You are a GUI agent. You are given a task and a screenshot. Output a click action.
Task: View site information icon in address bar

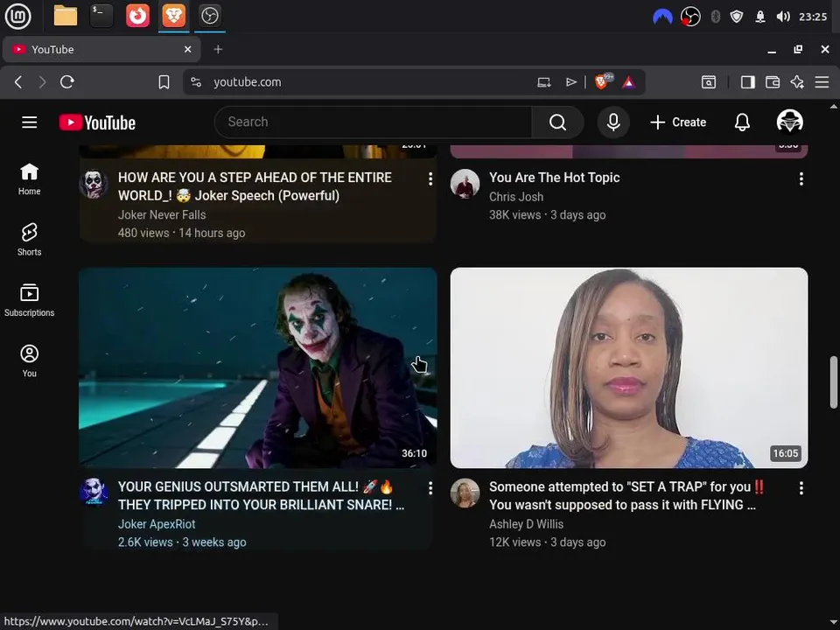[196, 82]
